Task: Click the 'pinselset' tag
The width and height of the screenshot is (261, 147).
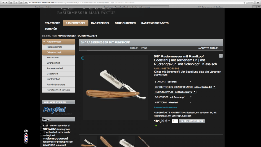Action: [69, 142]
